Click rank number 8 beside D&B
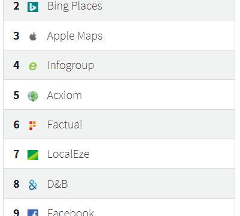 (x=16, y=184)
